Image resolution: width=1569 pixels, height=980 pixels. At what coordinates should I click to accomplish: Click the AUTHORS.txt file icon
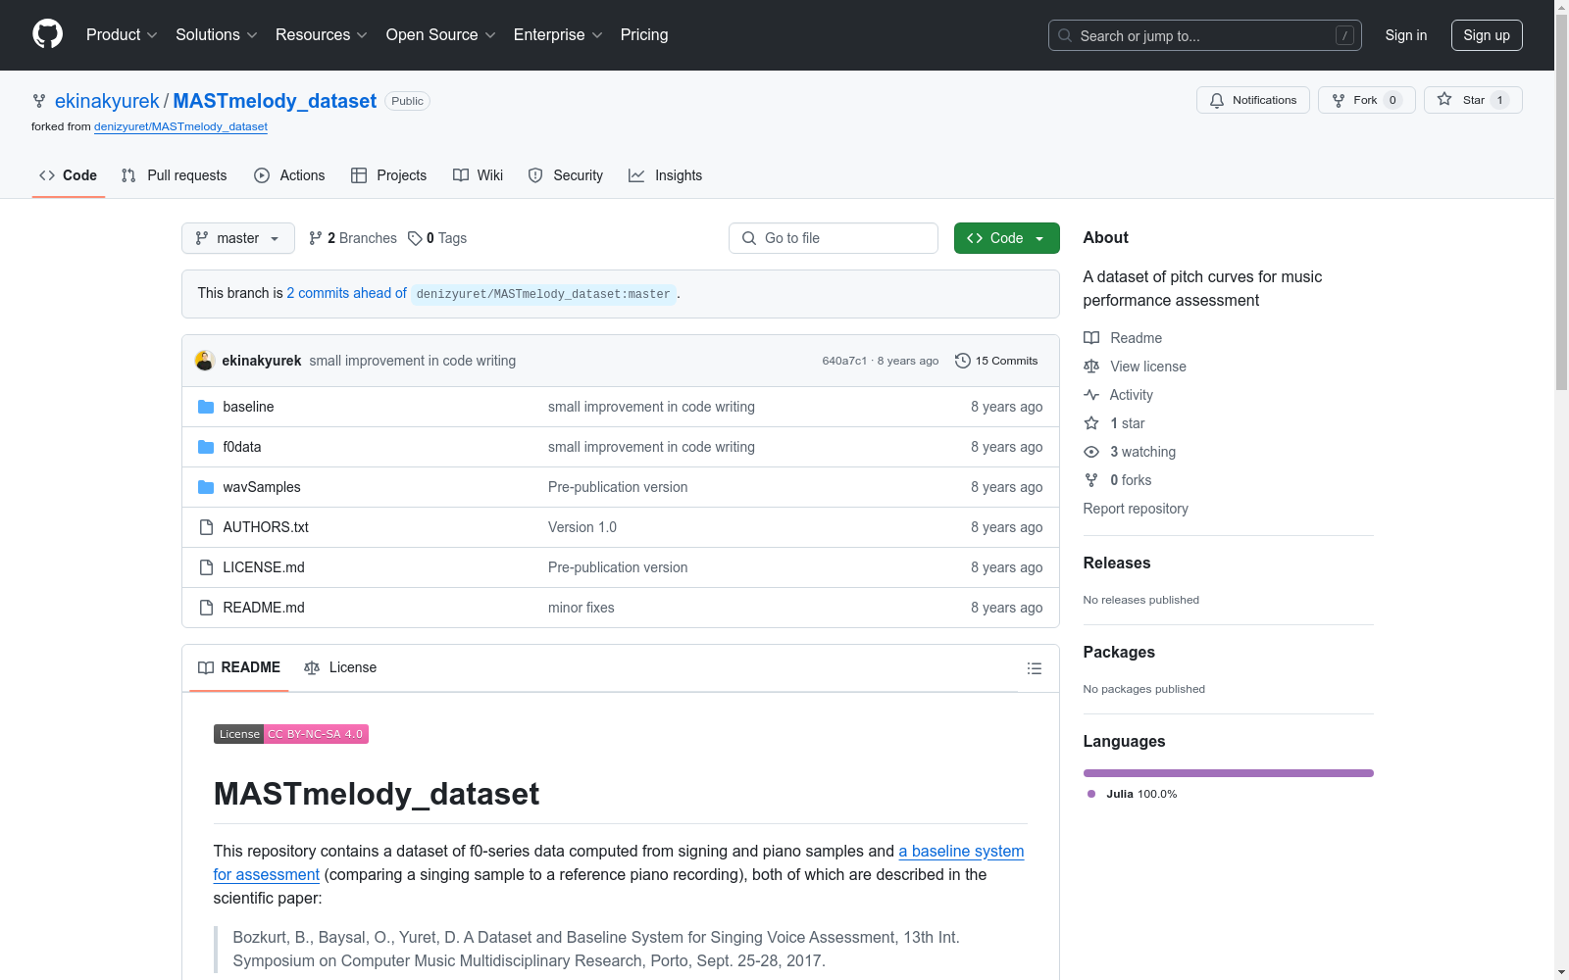(x=206, y=527)
